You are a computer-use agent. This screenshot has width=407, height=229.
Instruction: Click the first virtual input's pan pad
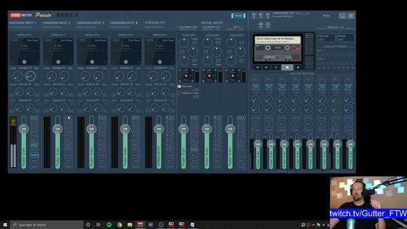(186, 76)
